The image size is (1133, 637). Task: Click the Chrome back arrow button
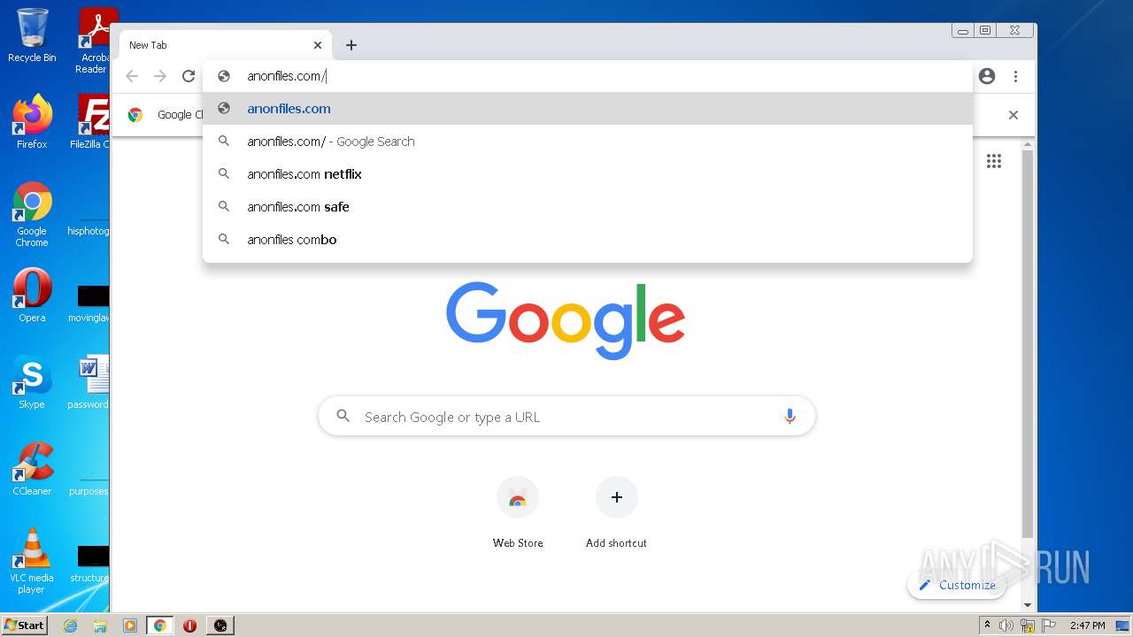click(132, 76)
